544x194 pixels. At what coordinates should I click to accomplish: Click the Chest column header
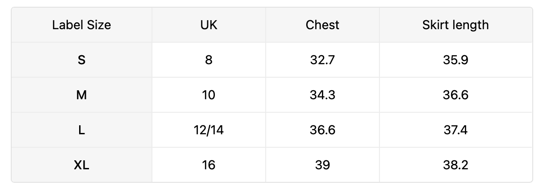pyautogui.click(x=322, y=25)
